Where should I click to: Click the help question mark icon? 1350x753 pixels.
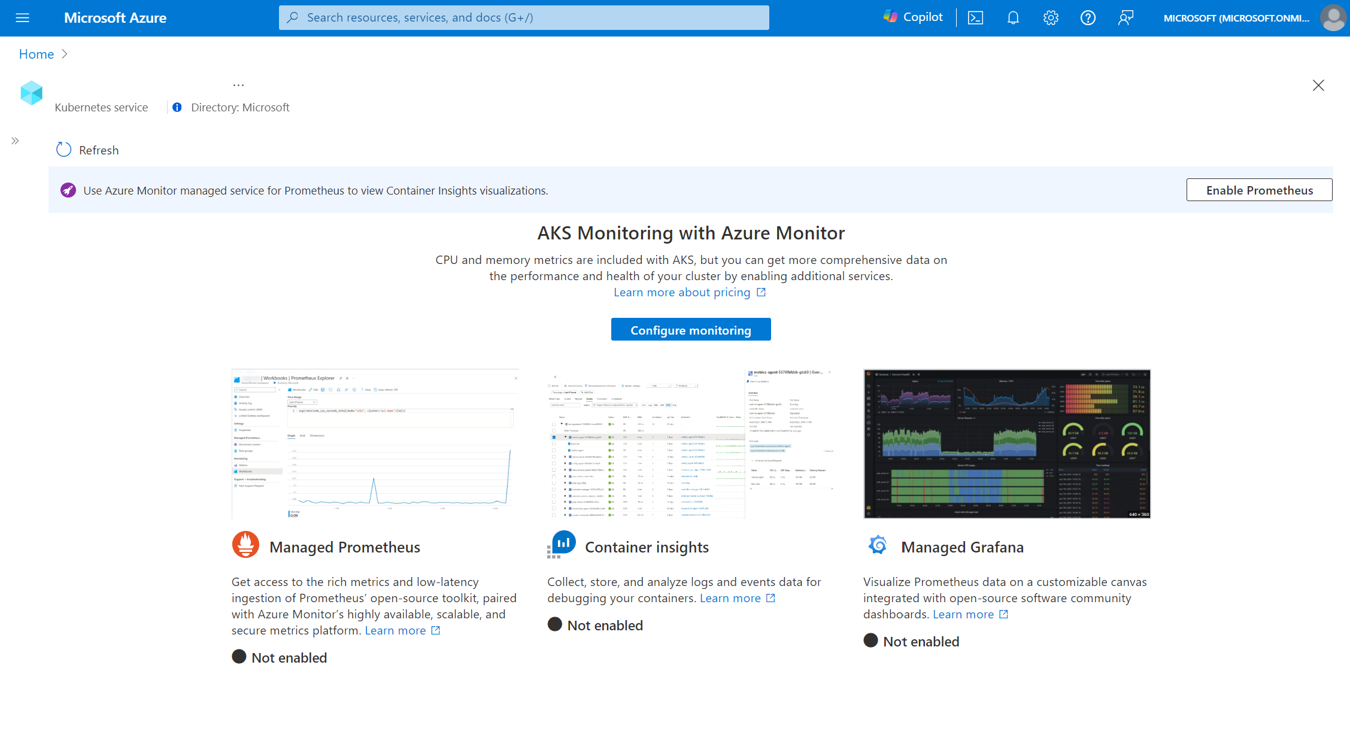[1088, 17]
